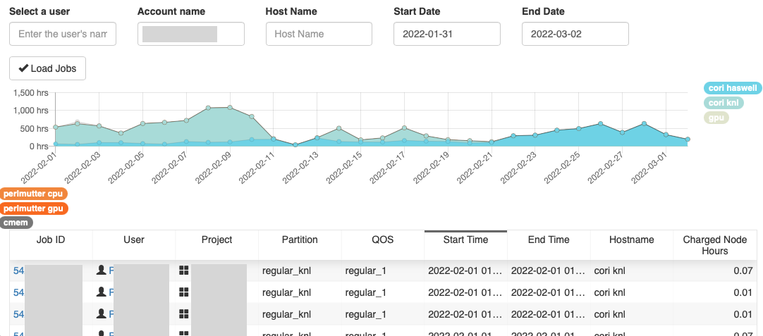Open the Start Date picker field
The image size is (763, 336).
point(446,34)
